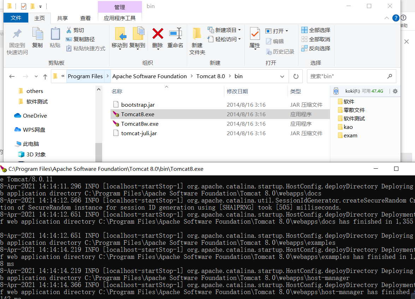The height and width of the screenshot is (299, 415).
Task: Open the recent locations dropdown
Action: click(x=36, y=76)
